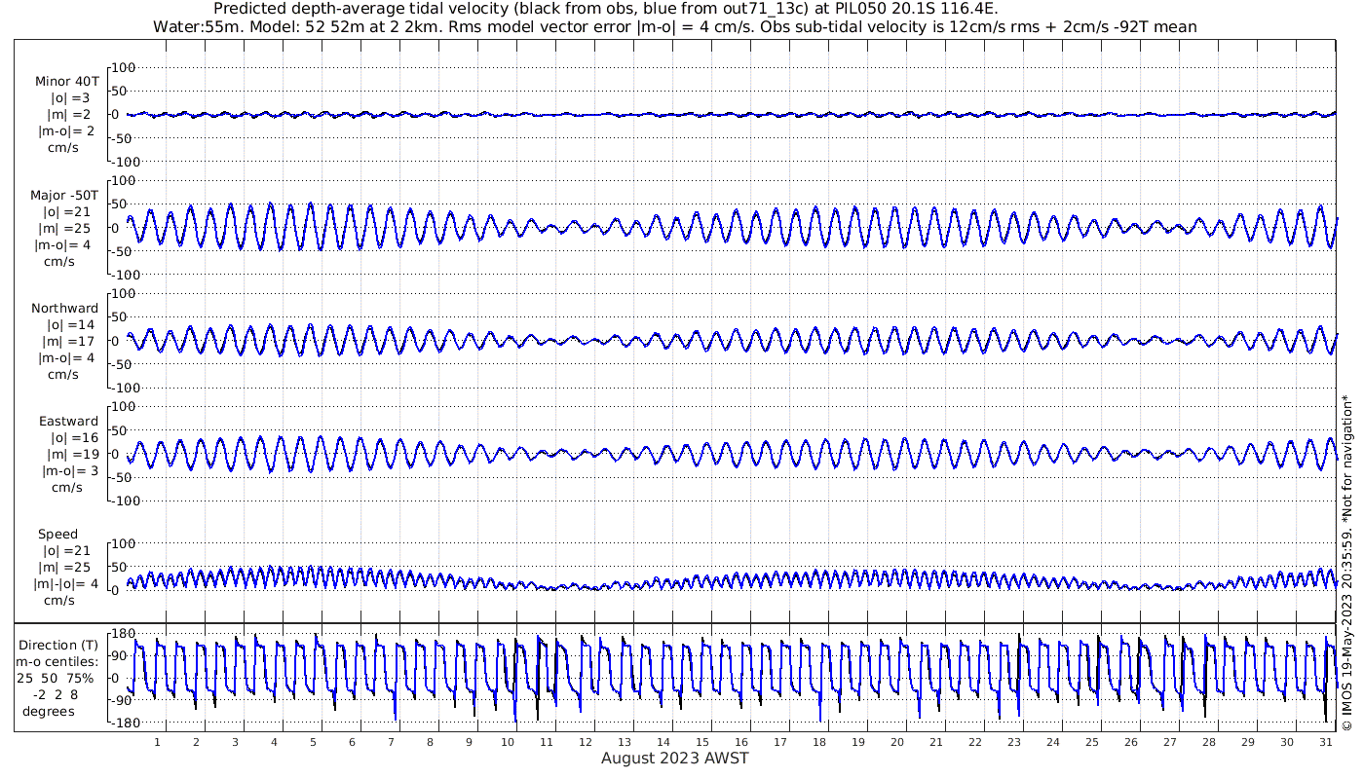Click the '100' tick on Speed axis
Screen dimensions: 1364x779
(x=125, y=542)
